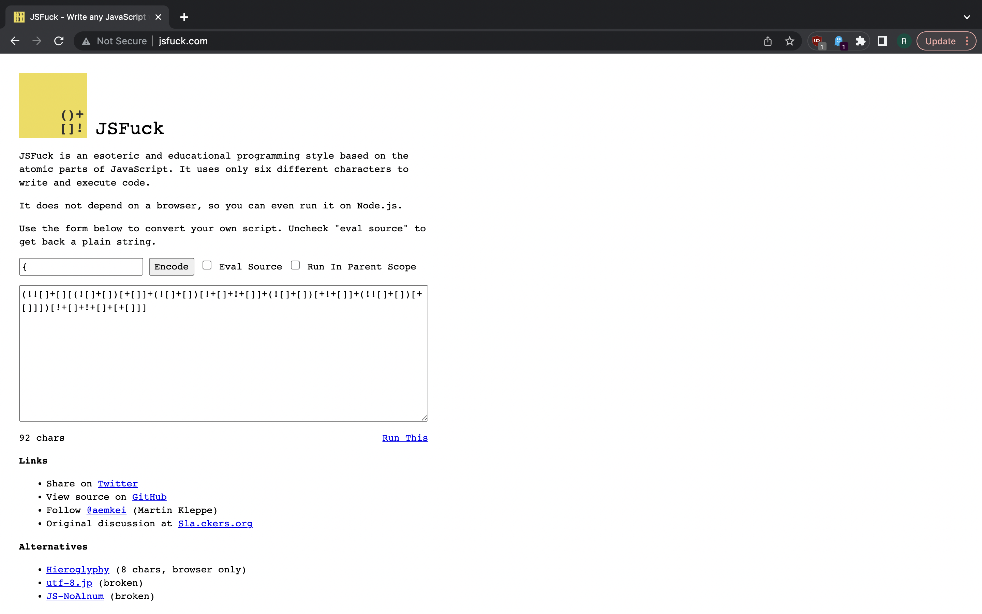Image resolution: width=982 pixels, height=614 pixels.
Task: Focus the script input field
Action: (x=81, y=267)
